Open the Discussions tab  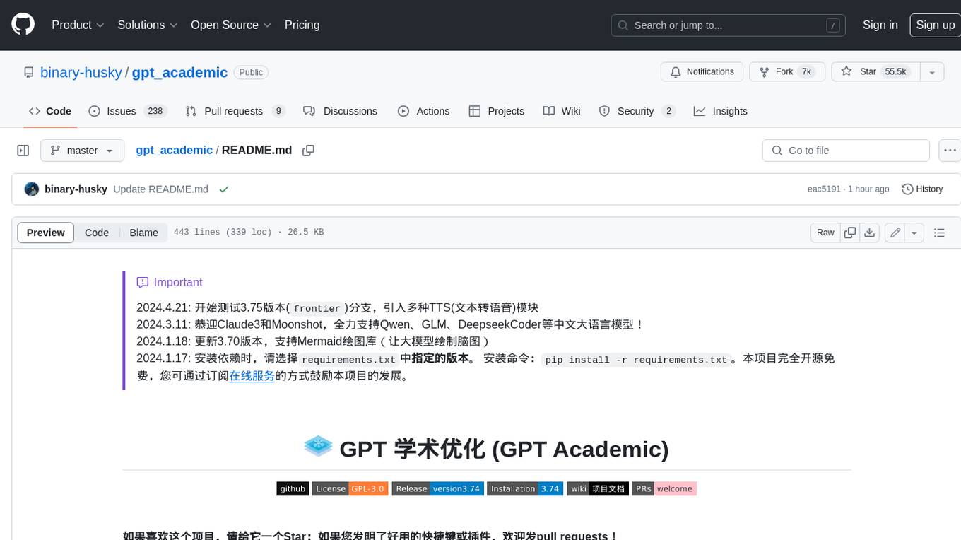pyautogui.click(x=341, y=111)
